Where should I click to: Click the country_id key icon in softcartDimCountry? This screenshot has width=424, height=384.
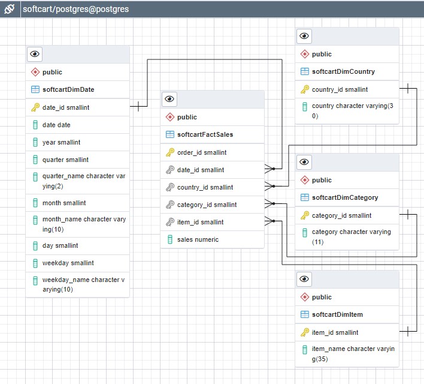point(305,89)
